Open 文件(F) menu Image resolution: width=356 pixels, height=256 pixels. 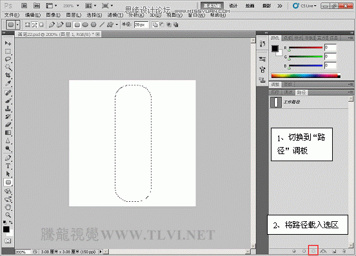[x=12, y=15]
